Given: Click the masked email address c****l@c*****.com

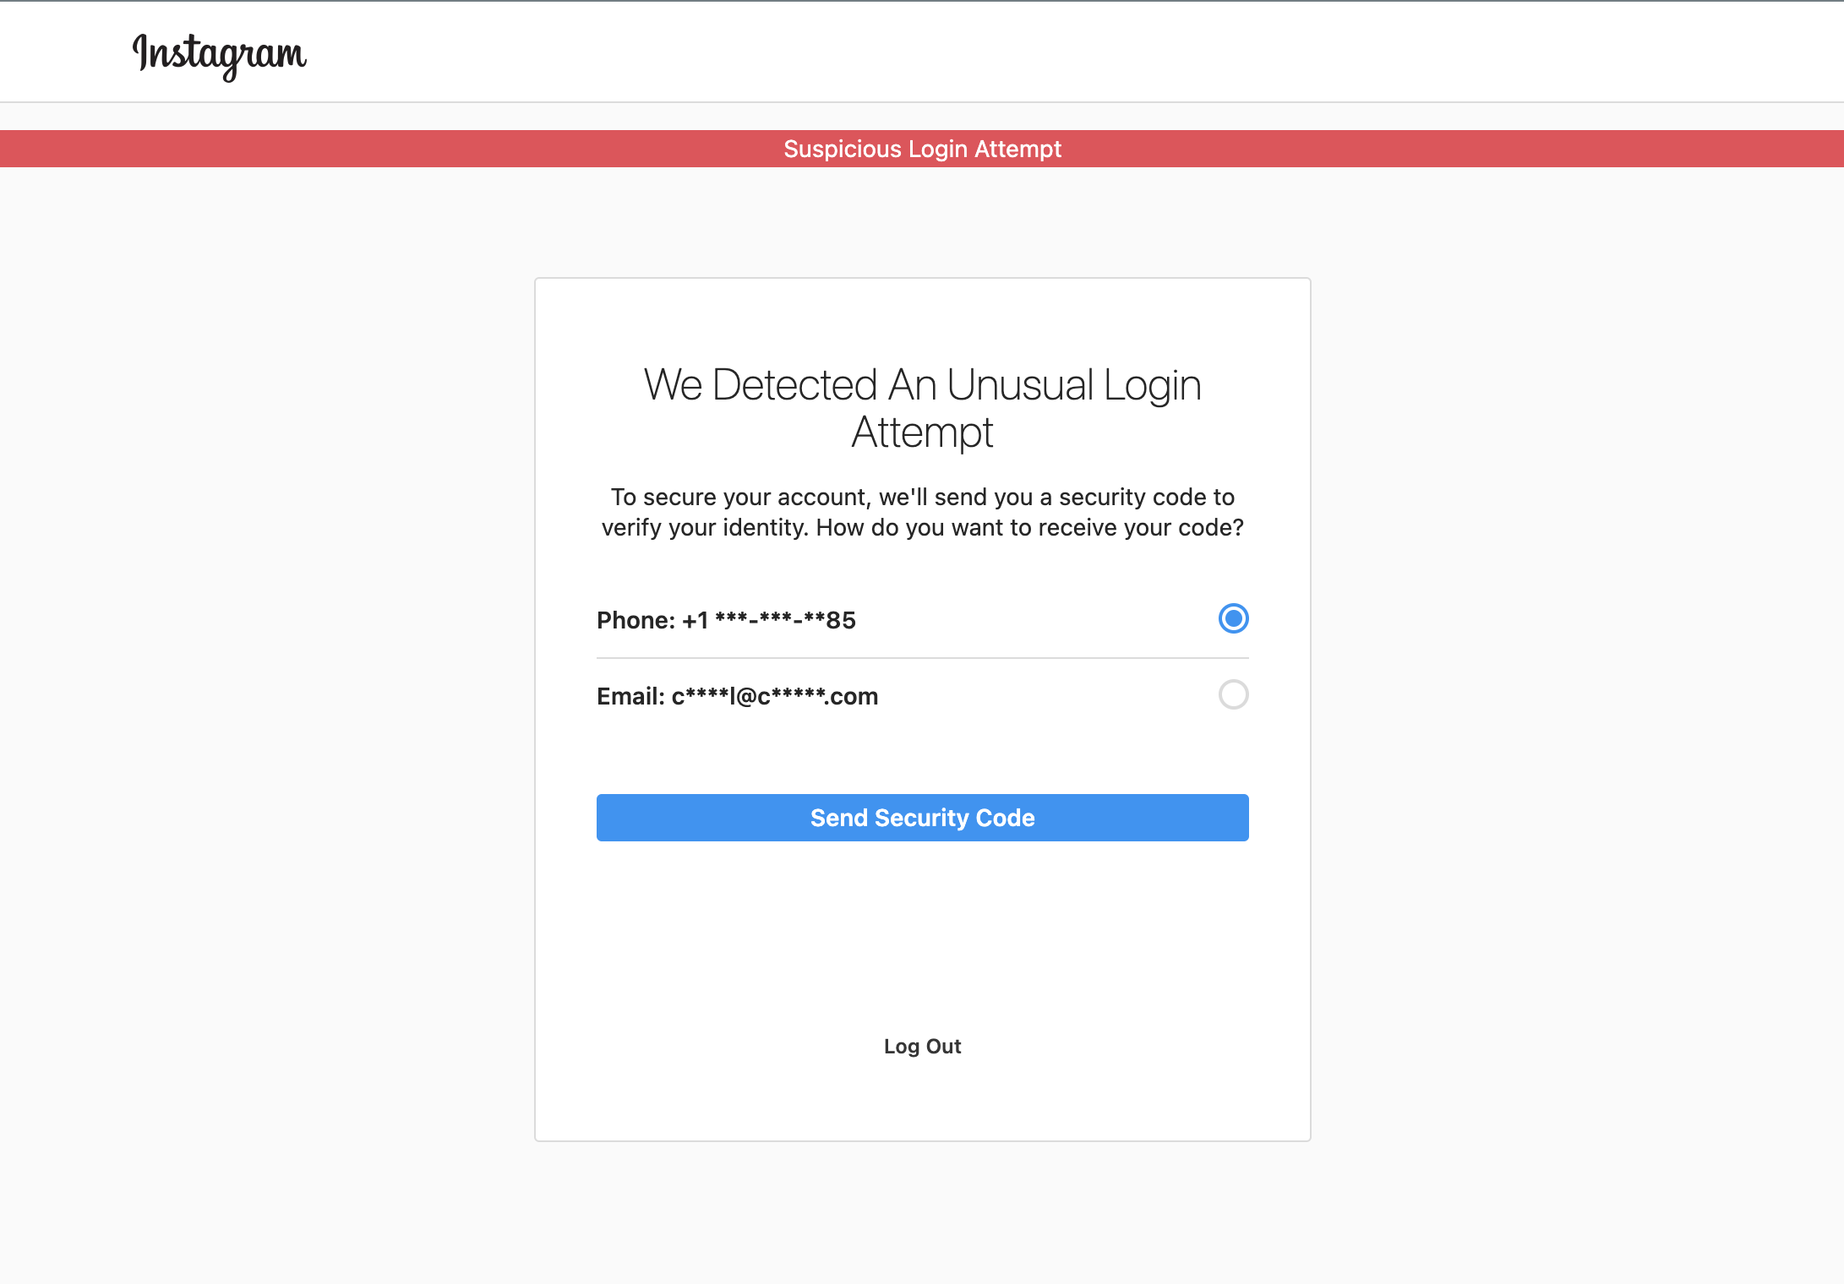Looking at the screenshot, I should (774, 696).
